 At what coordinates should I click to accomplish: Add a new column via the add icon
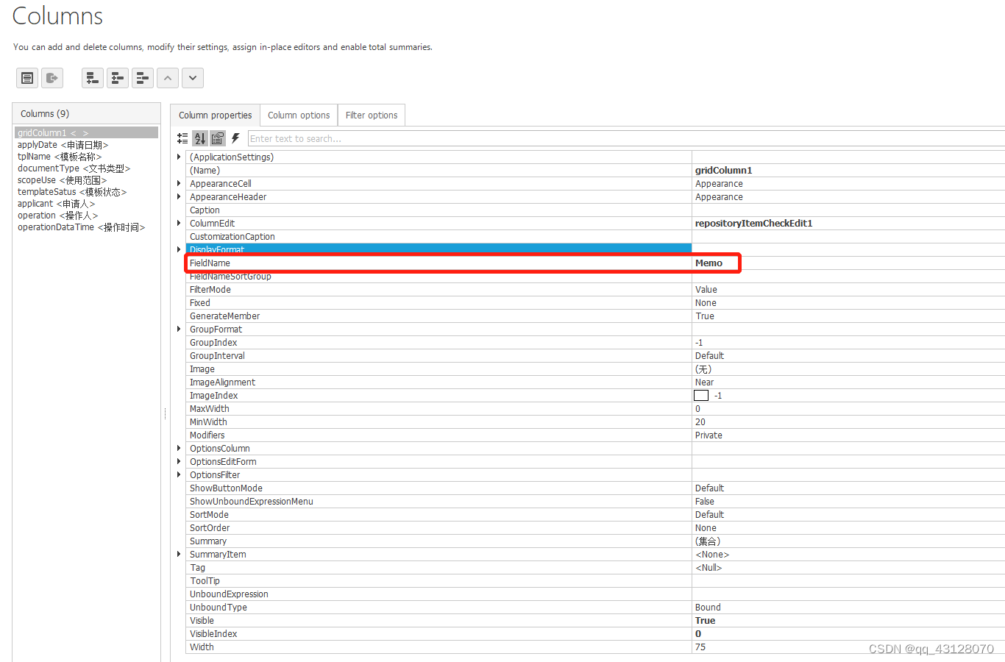pos(92,77)
